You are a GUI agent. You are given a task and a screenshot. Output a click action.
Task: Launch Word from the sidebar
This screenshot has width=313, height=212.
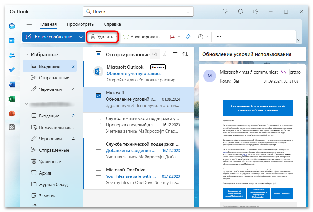point(12,84)
